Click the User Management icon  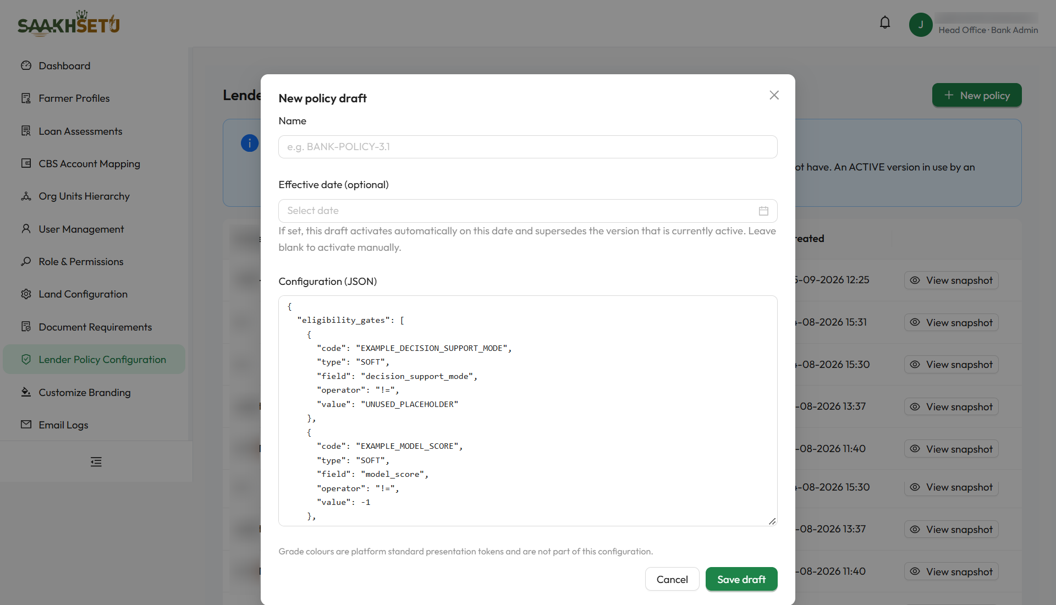coord(26,229)
